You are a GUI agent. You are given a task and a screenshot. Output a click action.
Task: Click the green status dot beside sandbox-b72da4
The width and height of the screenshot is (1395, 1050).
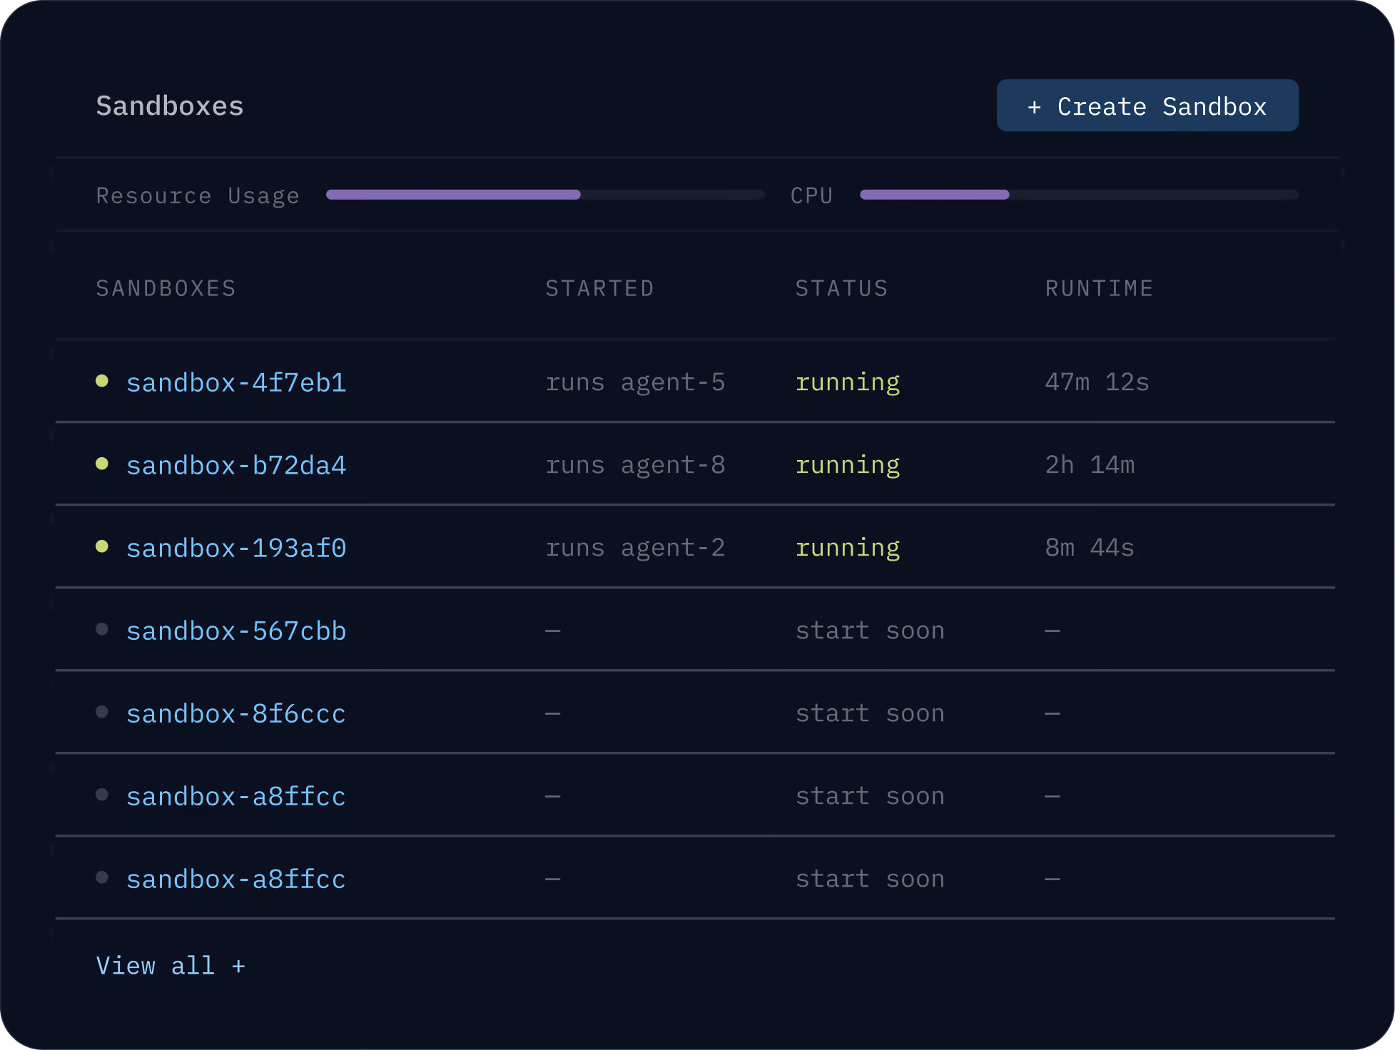pos(102,464)
